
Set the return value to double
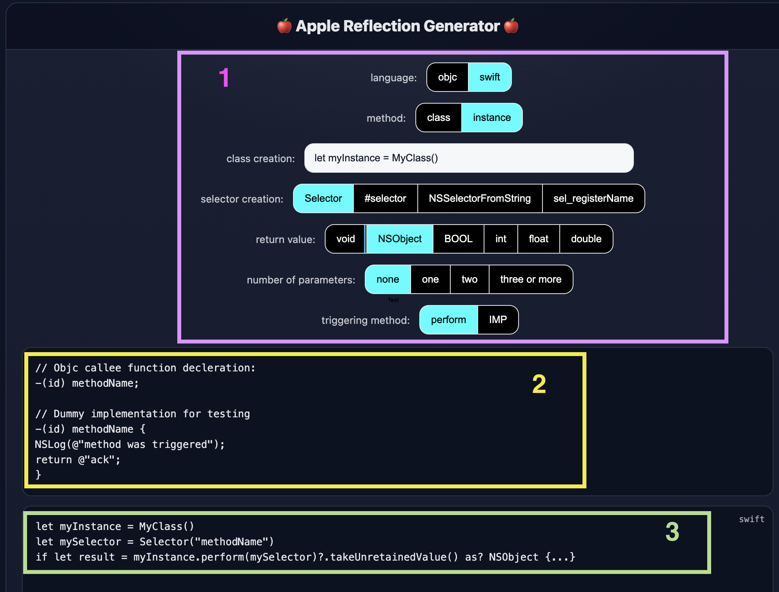pyautogui.click(x=586, y=239)
